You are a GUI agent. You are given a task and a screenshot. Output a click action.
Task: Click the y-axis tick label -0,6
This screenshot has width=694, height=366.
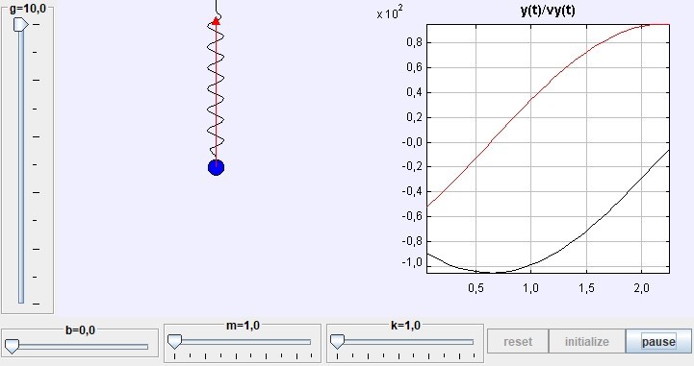coord(412,216)
